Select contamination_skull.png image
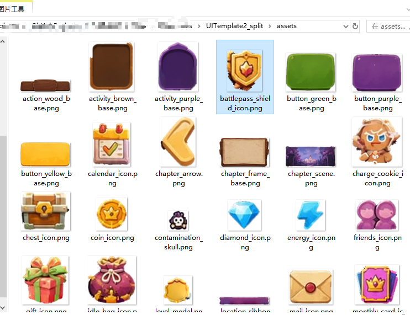410x315 pixels. pos(178,221)
